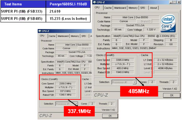Switch to Mainboard tab in front window
The image size is (182, 120).
coord(120,8)
